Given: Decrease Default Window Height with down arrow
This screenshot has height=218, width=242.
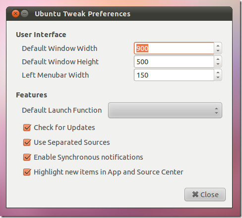Looking at the screenshot, I should coord(218,64).
